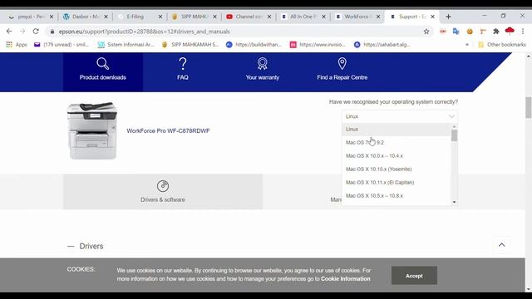The height and width of the screenshot is (299, 532).
Task: Accept the cookies notice
Action: pyautogui.click(x=414, y=276)
